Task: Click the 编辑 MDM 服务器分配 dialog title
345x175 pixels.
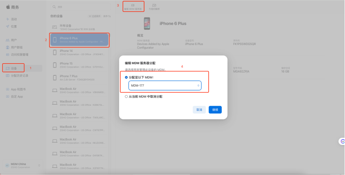Action: pos(140,63)
